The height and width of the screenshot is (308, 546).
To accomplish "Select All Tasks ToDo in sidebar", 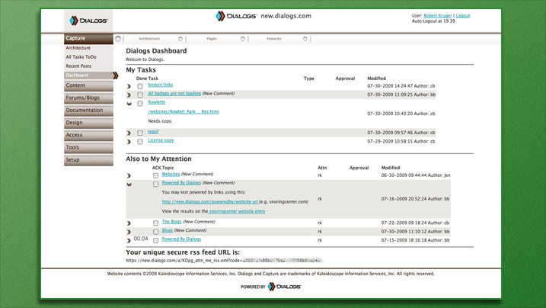I will pyautogui.click(x=81, y=56).
